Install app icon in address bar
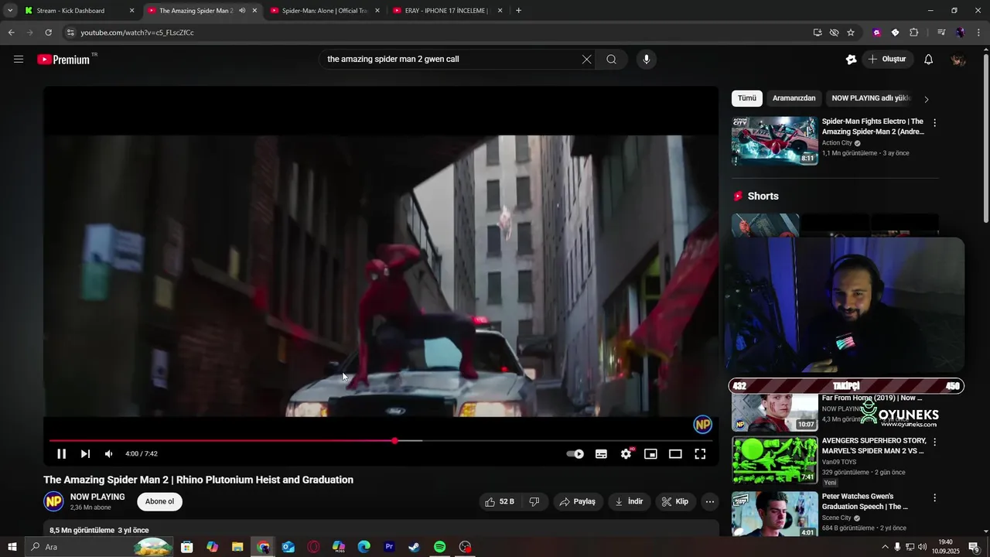Screen dimensions: 990x557 point(818,32)
